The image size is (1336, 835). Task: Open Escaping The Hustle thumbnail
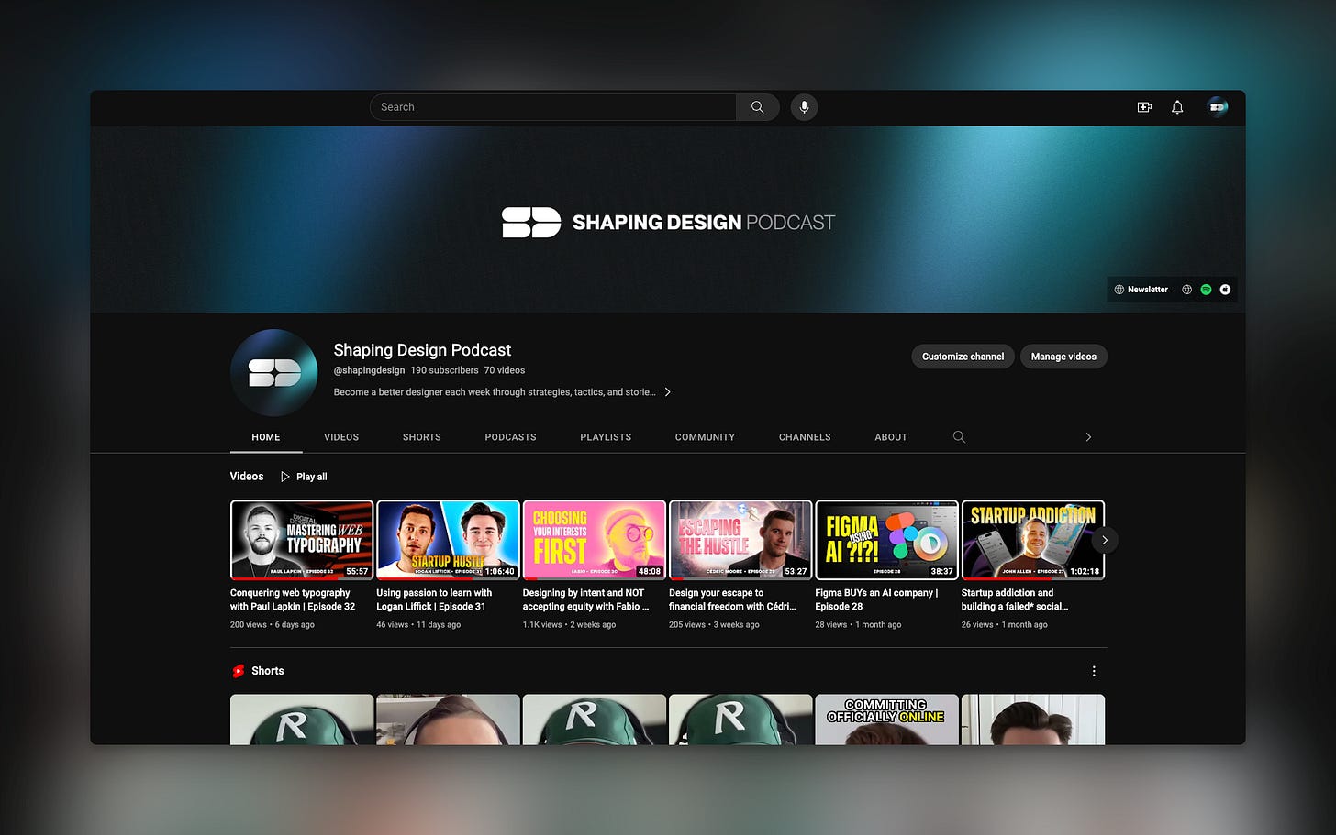coord(740,540)
